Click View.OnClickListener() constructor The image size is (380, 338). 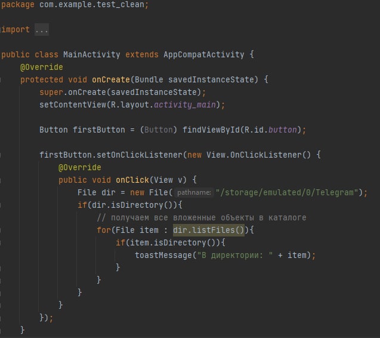point(258,155)
